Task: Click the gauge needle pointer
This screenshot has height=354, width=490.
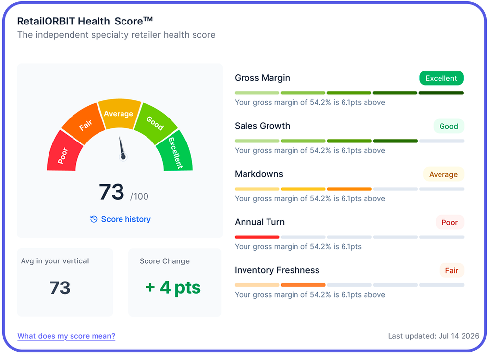Action: [x=122, y=148]
